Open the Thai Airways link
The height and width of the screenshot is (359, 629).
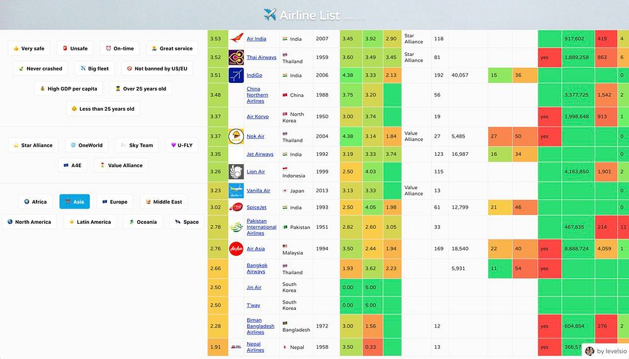[x=262, y=57]
